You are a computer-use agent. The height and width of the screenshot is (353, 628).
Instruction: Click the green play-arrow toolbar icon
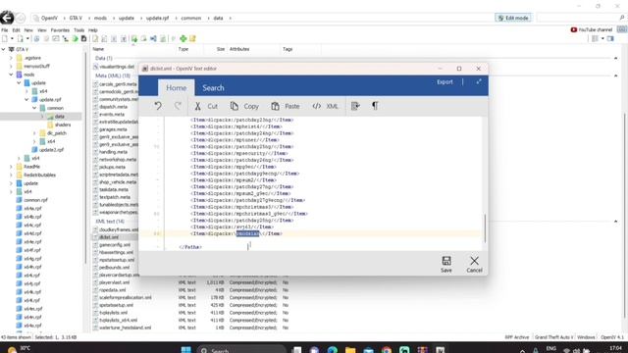[75, 38]
